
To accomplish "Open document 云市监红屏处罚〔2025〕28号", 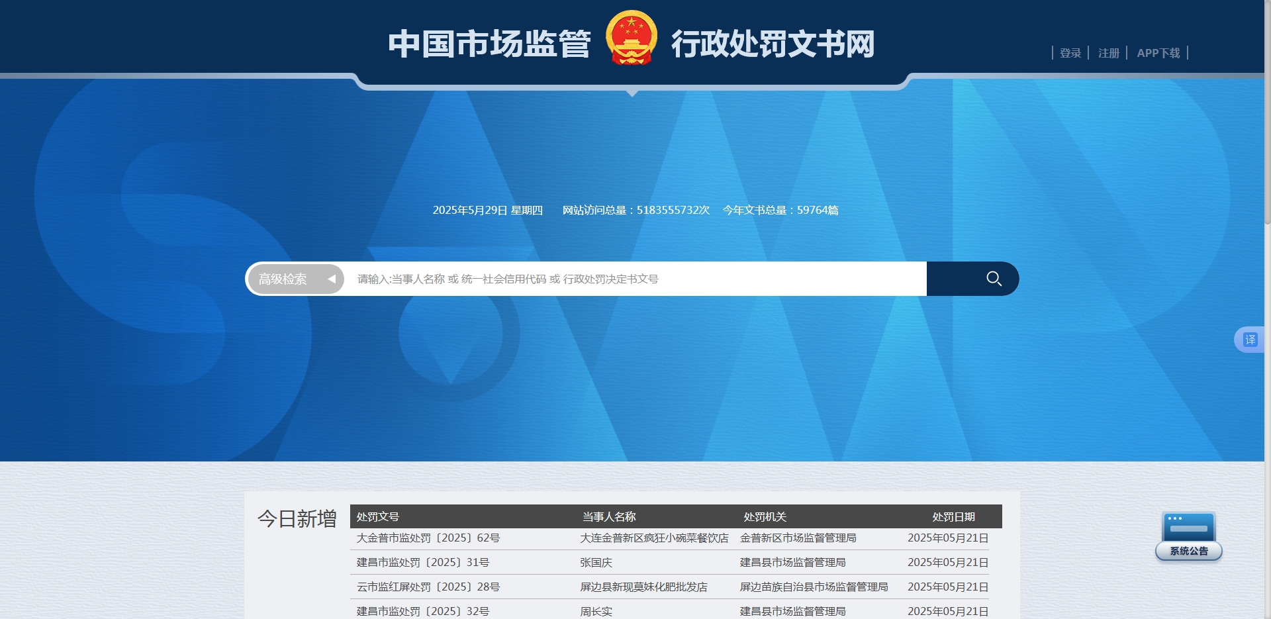I will coord(428,587).
